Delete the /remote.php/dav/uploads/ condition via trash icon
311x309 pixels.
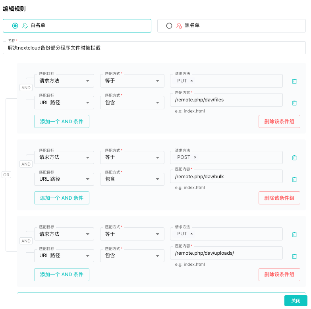(294, 256)
